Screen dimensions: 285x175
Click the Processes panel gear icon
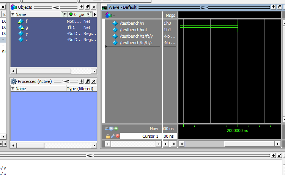coord(14,81)
